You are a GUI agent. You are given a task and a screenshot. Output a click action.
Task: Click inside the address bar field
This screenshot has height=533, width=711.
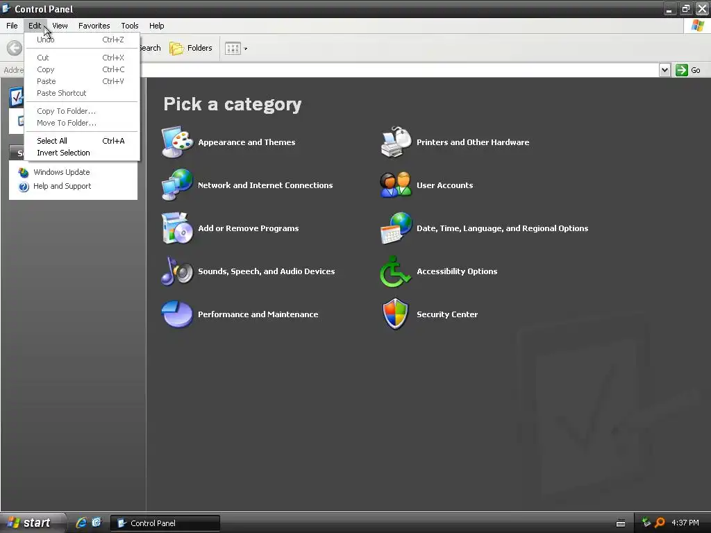coord(399,70)
